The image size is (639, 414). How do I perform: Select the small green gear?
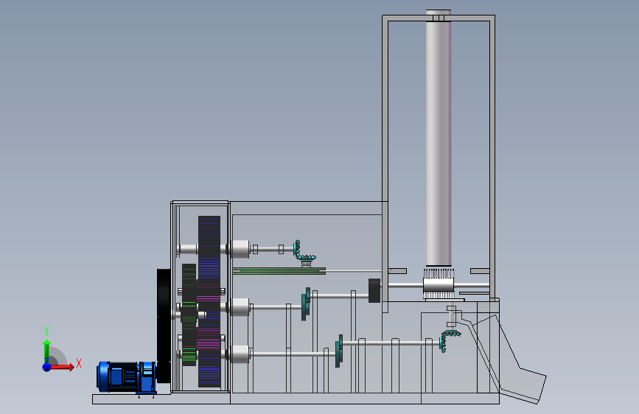coord(189,314)
